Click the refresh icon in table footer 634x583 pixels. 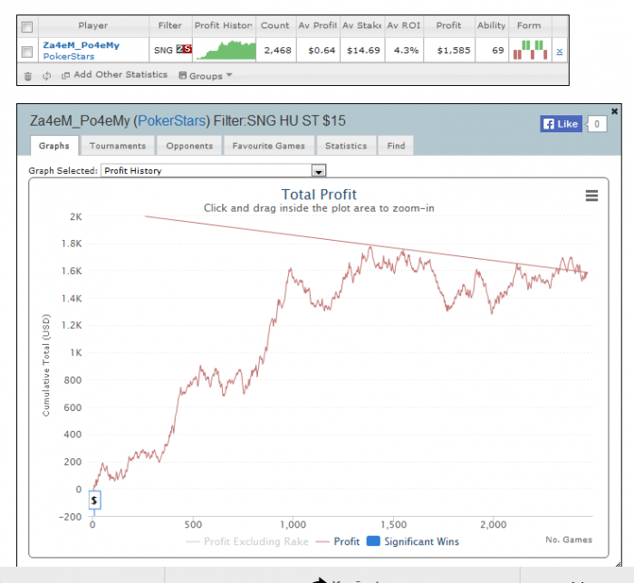(x=46, y=75)
